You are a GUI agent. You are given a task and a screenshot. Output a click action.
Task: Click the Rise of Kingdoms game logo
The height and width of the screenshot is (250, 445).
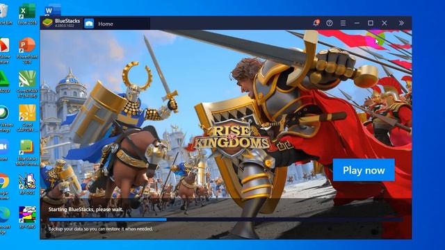point(232,138)
